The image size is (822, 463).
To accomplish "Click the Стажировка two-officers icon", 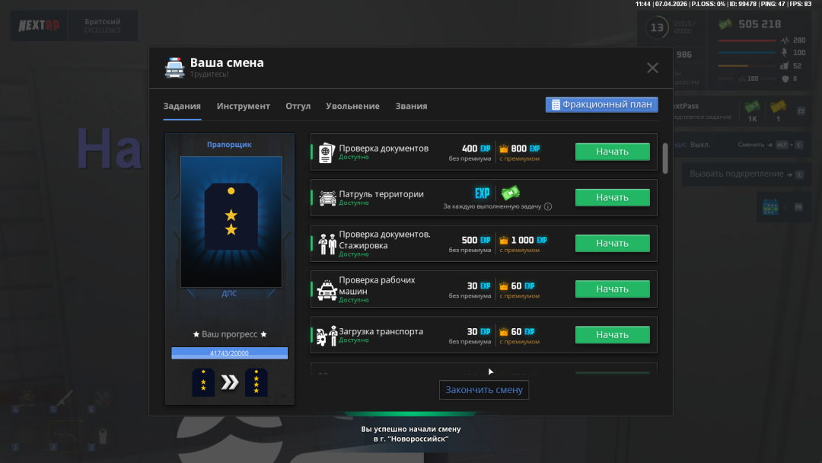I will pos(327,244).
